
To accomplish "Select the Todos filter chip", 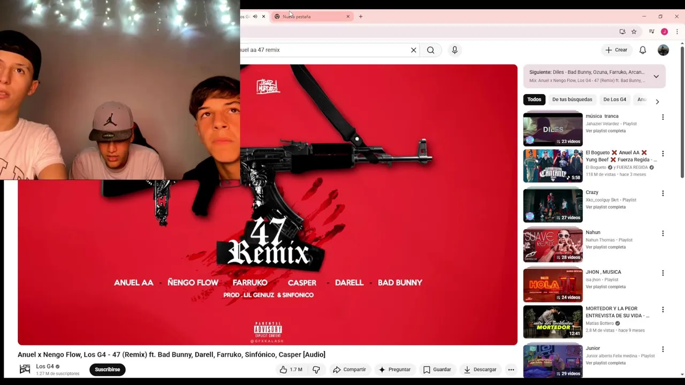I will coord(534,99).
